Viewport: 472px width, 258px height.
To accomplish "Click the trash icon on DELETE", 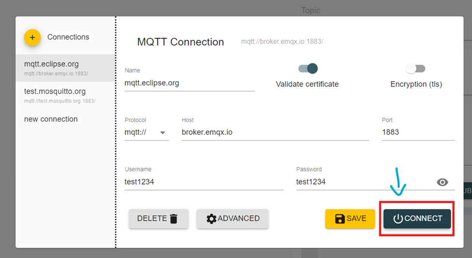I will [x=174, y=219].
